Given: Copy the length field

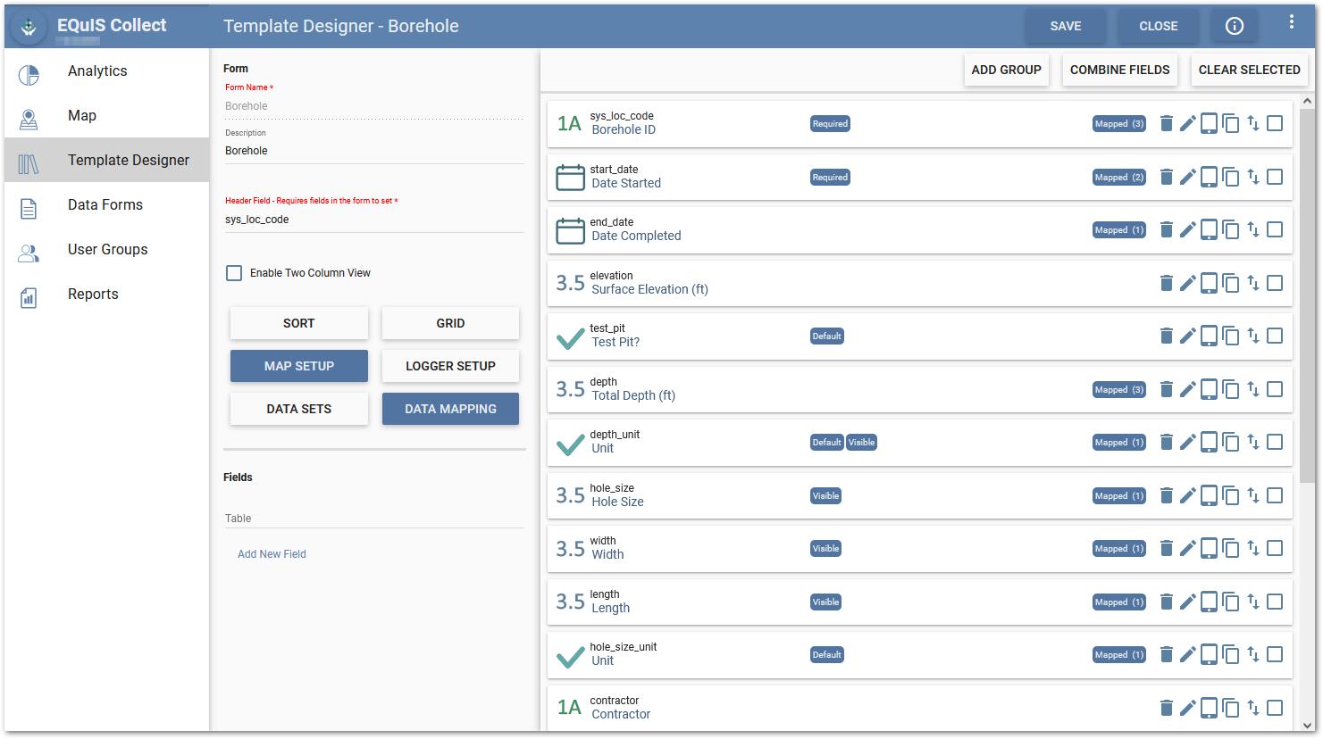Looking at the screenshot, I should pyautogui.click(x=1231, y=602).
